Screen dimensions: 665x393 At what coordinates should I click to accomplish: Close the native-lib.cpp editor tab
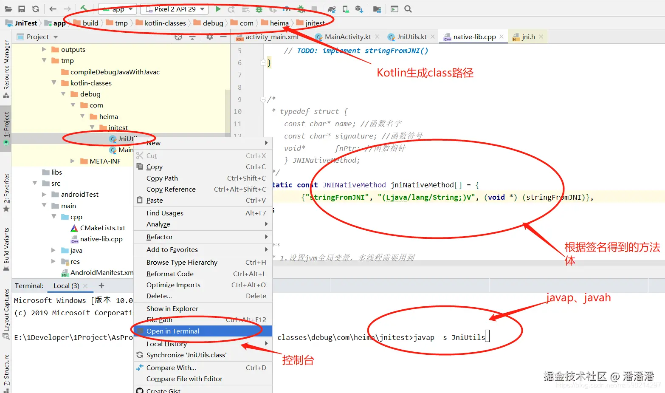[x=502, y=37]
